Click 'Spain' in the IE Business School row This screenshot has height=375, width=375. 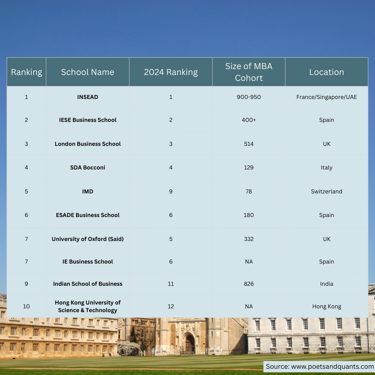326,262
